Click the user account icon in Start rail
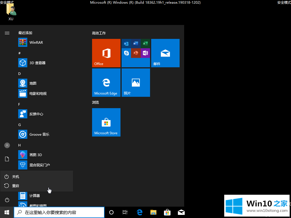Screen dimensions: 291x218 coord(7,145)
